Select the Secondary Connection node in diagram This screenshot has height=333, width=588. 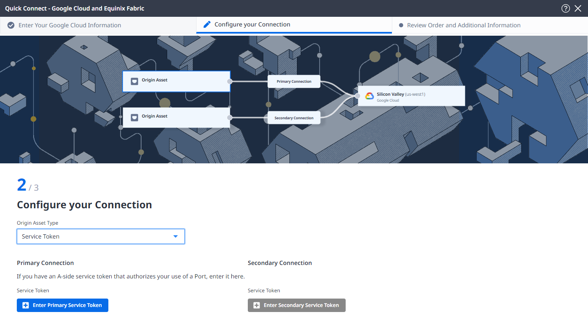click(294, 118)
